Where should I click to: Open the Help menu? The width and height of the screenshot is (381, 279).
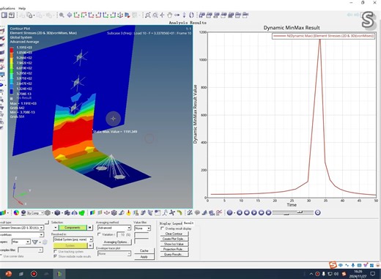tap(22, 9)
